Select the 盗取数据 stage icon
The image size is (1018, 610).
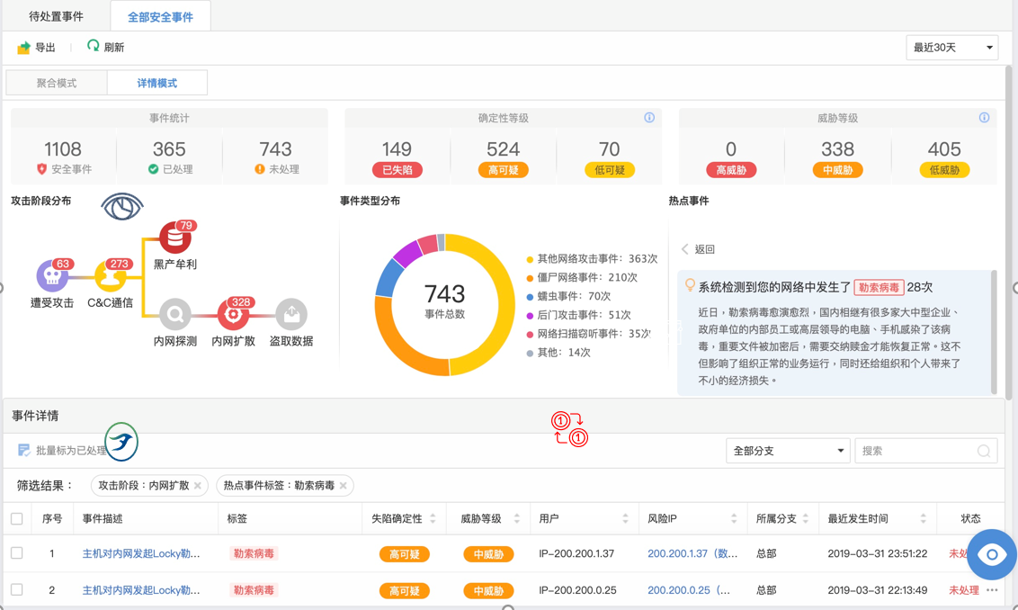click(x=291, y=315)
